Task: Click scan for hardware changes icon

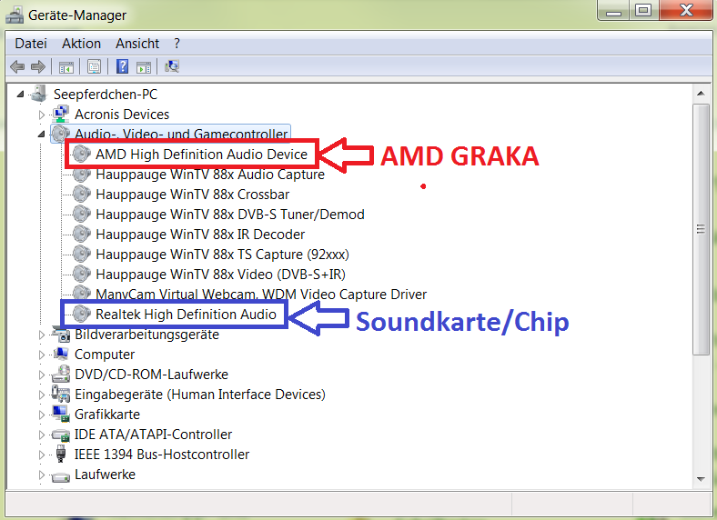Action: point(172,66)
